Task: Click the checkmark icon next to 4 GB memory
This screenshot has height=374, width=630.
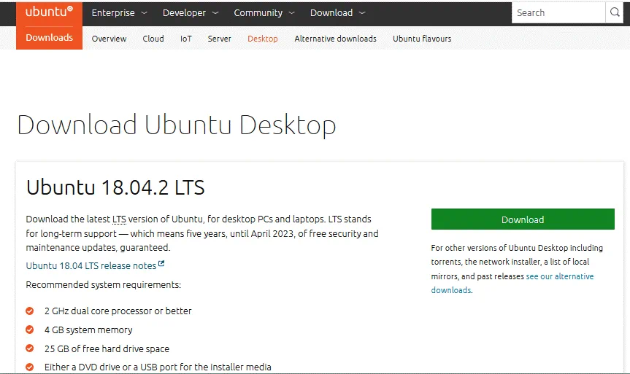Action: click(30, 330)
